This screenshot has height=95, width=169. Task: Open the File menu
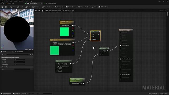[x=7, y=1]
